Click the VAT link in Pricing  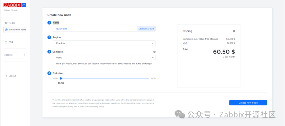pyautogui.click(x=184, y=43)
